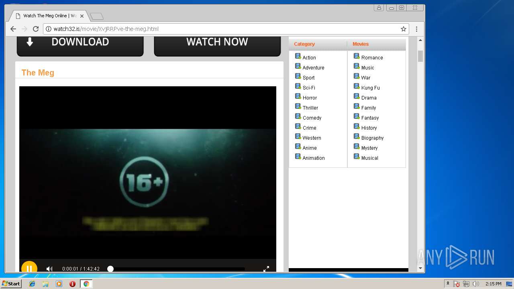The image size is (514, 289).
Task: Click the video progress slider handle
Action: click(110, 269)
